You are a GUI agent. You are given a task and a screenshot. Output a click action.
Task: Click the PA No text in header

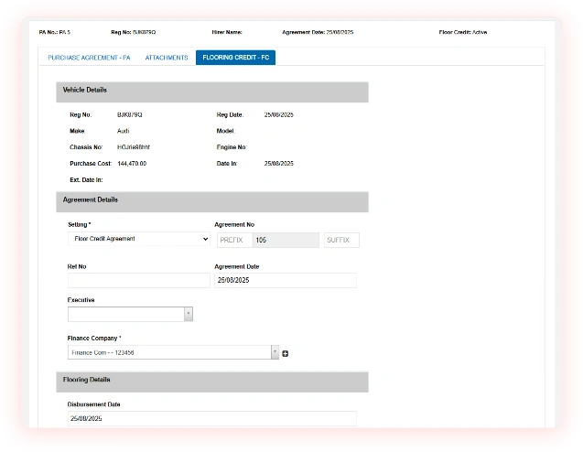(x=55, y=32)
